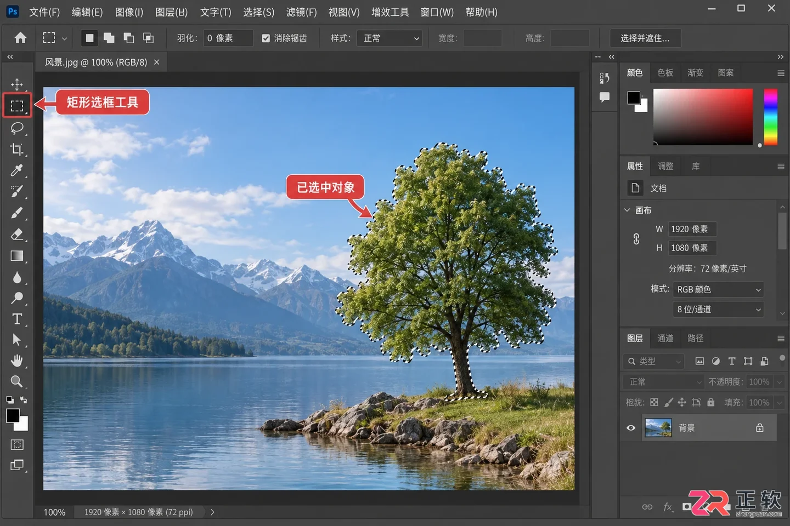Open the 填充 100% dropdown
The width and height of the screenshot is (790, 526).
(779, 402)
